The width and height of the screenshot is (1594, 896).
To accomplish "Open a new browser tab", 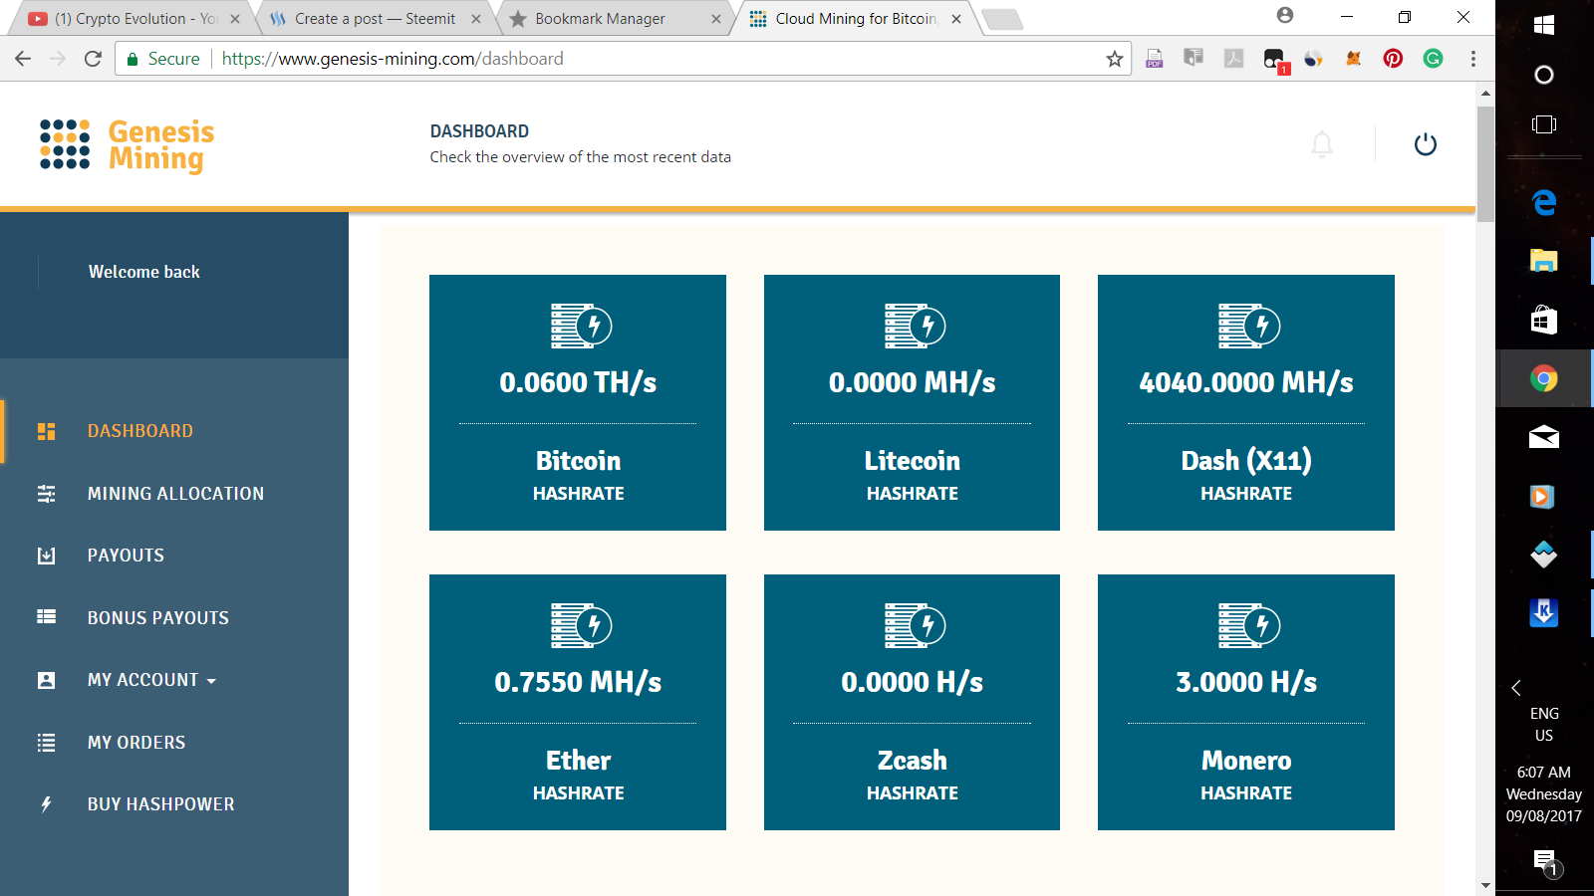I will [x=1001, y=19].
